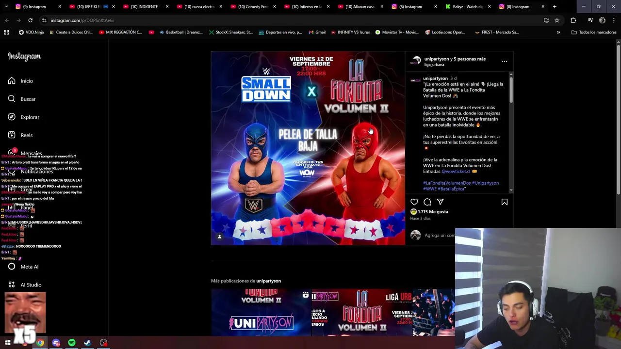Switch to INDIGENTE YouTube tab
The height and width of the screenshot is (349, 621).
click(145, 7)
